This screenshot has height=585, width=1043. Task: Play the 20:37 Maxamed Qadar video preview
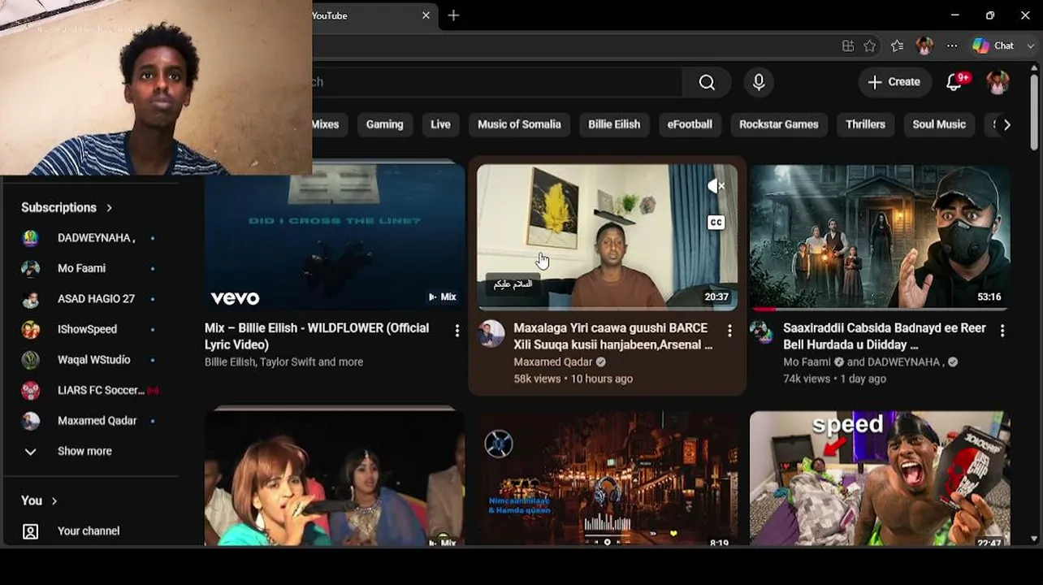[x=608, y=236]
